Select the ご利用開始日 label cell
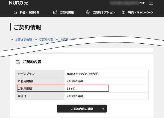164x118 pixels. [x=40, y=81]
